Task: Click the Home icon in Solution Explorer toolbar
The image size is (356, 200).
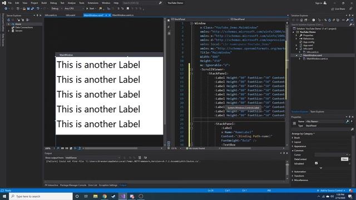Action: click(301, 20)
